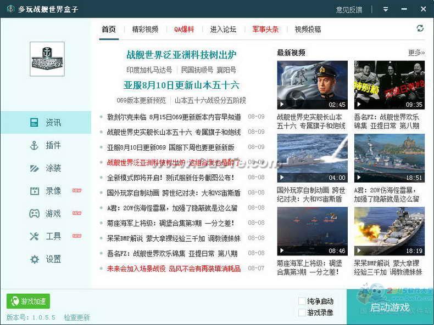
Task: Open headline 战舰世界泛亚洲科技树出炉
Action: [181, 55]
